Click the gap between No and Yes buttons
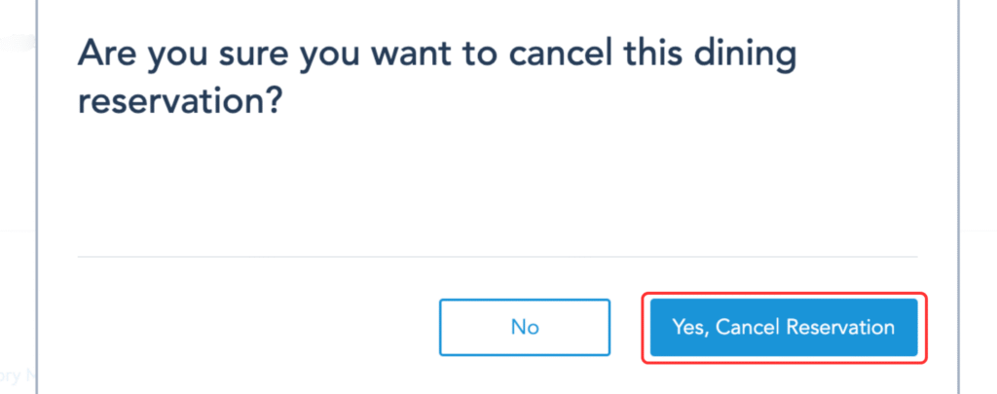Screen dimensions: 997x394 click(626, 327)
